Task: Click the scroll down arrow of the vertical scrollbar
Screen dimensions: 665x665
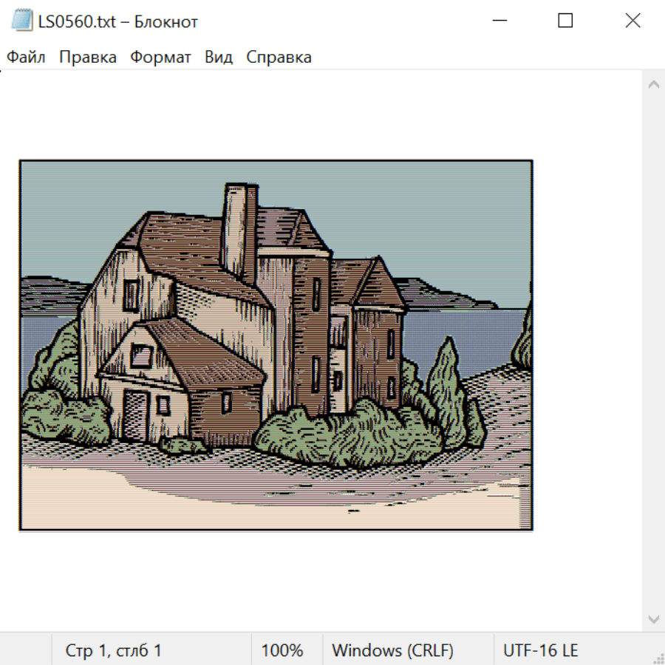Action: pos(653,618)
